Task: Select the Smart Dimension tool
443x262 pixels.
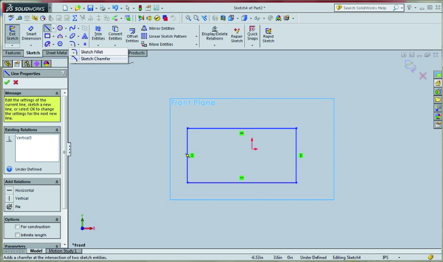Action: point(31,34)
